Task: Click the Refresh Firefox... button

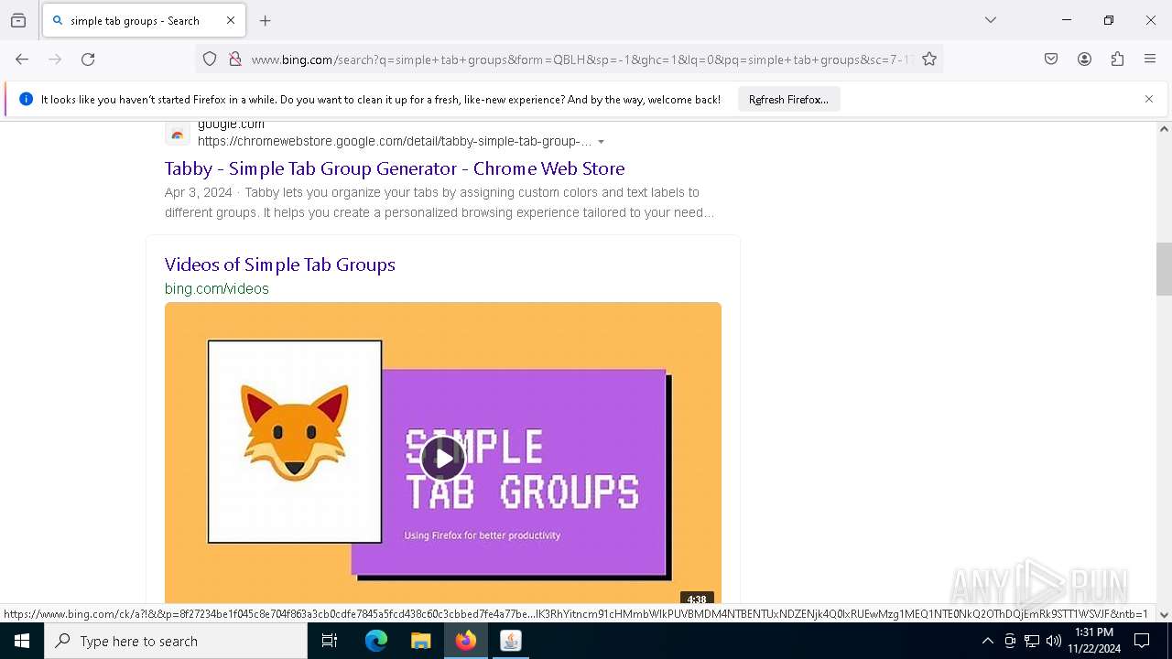Action: [x=788, y=99]
